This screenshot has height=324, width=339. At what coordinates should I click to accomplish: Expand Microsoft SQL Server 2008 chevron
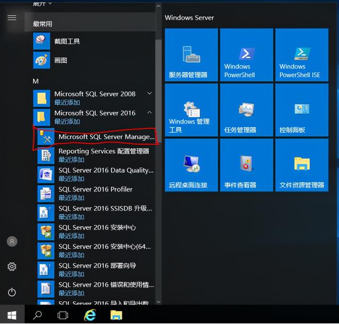click(x=149, y=94)
